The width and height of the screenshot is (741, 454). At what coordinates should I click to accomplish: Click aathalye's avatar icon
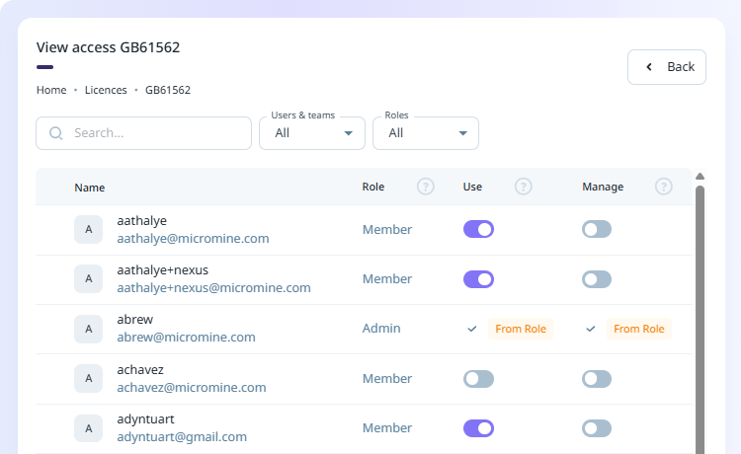pyautogui.click(x=89, y=229)
